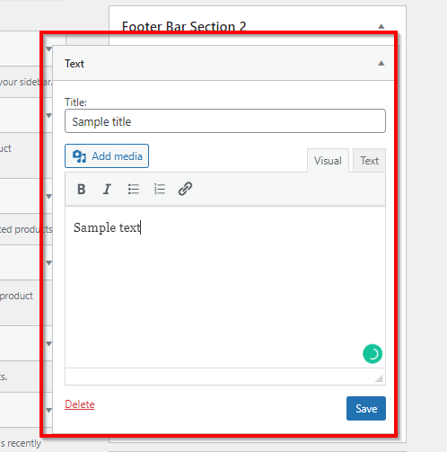Grab the editor resize handle corner
The height and width of the screenshot is (452, 447).
tap(380, 378)
